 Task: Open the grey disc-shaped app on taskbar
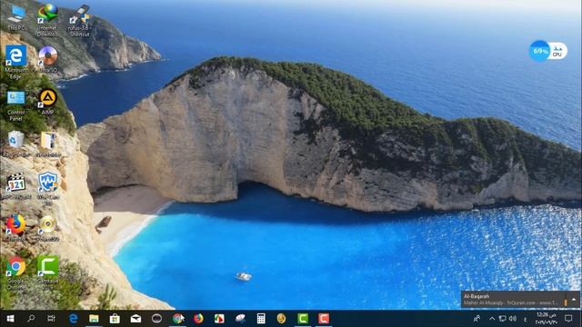(x=240, y=319)
